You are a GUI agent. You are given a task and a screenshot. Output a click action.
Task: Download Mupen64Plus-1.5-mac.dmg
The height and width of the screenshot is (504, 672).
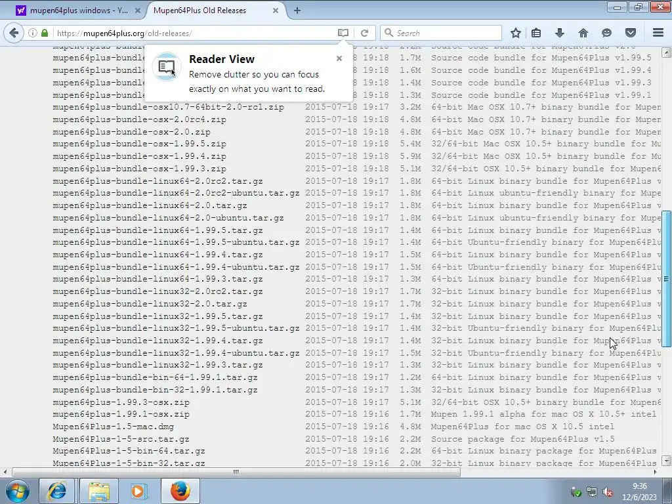tap(113, 427)
